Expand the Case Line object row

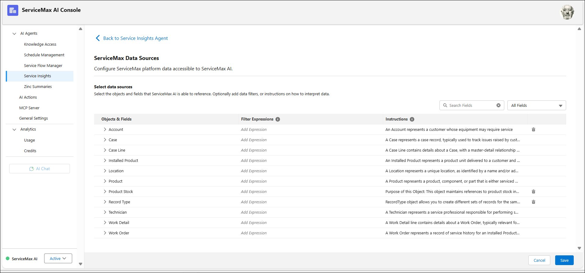coord(105,150)
